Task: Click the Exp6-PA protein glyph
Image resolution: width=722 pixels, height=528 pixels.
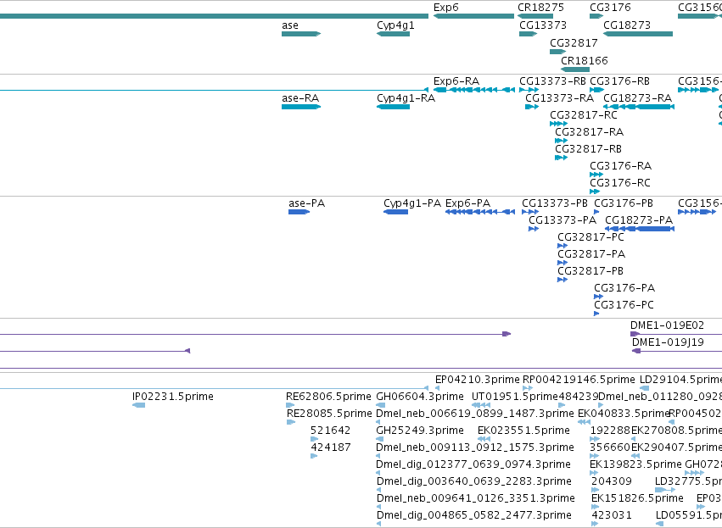Action: 480,212
